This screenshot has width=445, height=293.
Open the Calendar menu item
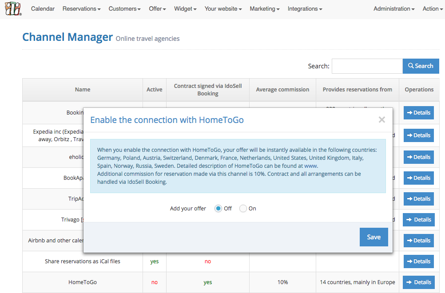point(43,9)
